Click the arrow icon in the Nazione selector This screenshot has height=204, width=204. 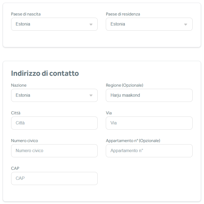click(x=91, y=96)
